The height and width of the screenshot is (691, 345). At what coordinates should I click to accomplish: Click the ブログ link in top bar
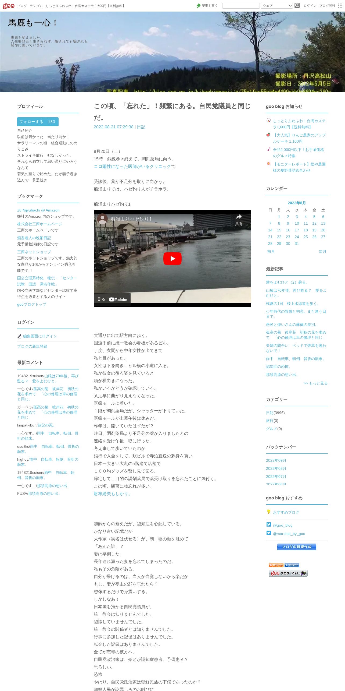[22, 6]
